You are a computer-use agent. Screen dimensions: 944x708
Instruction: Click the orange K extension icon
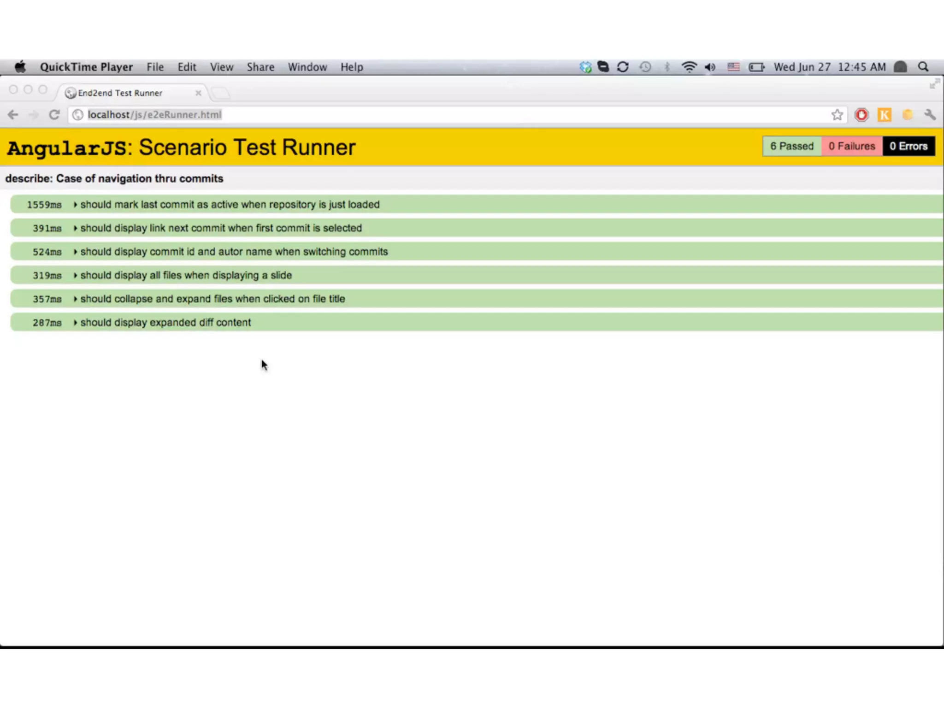pyautogui.click(x=884, y=115)
